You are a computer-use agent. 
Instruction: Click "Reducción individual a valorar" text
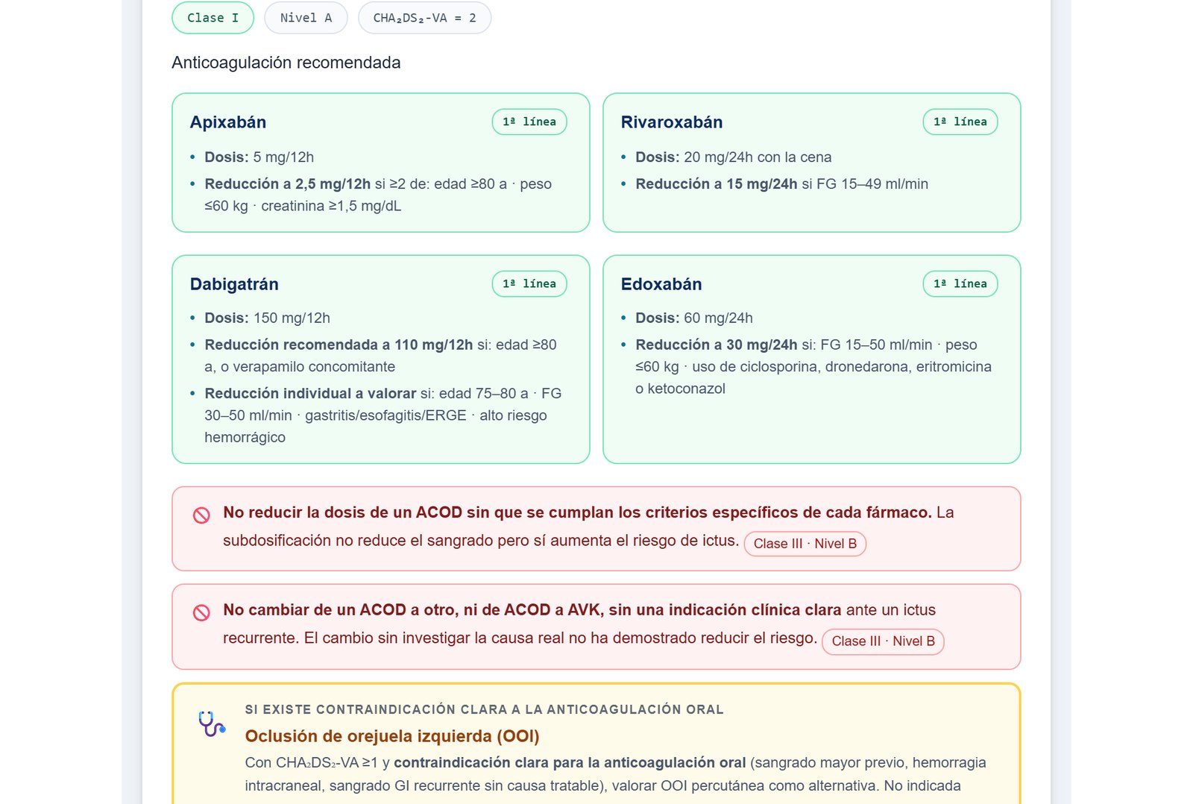[310, 394]
